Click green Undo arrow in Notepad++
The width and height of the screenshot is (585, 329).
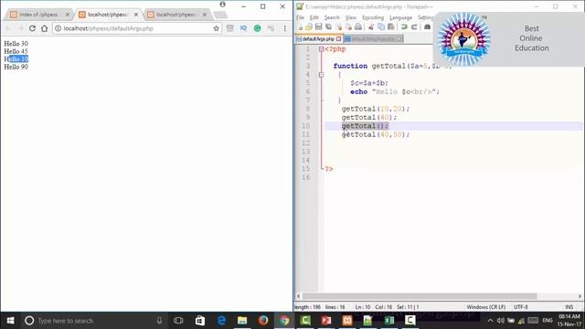coord(404,27)
